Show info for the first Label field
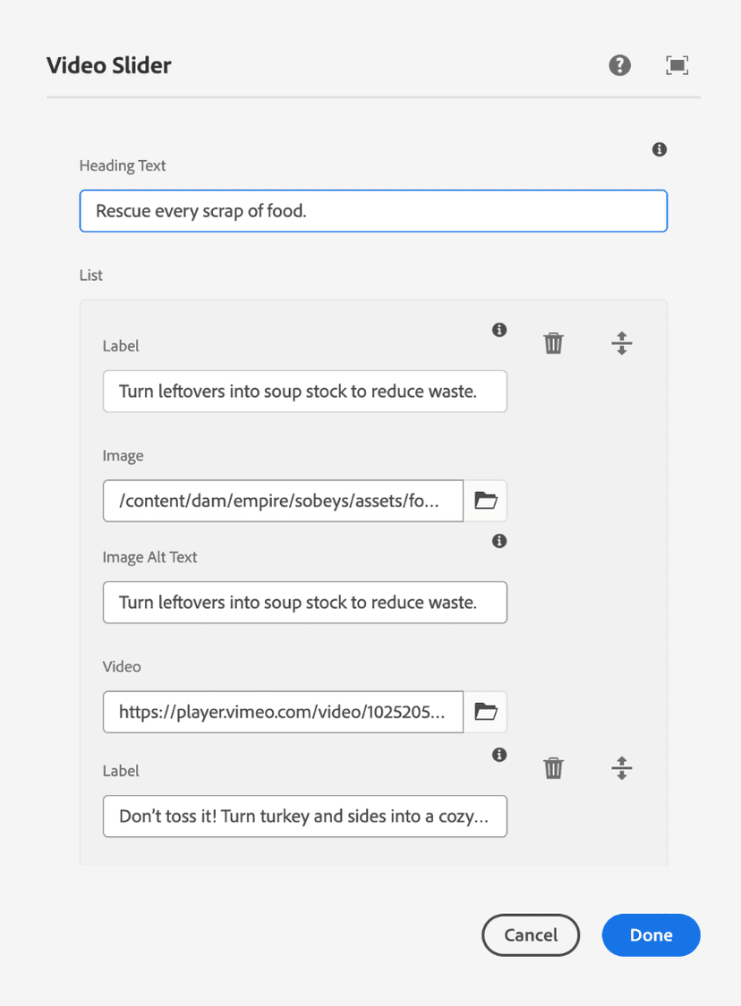The width and height of the screenshot is (741, 1006). [x=499, y=330]
